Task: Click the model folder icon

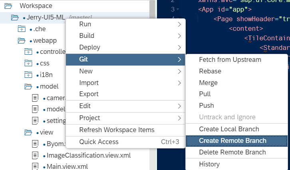Action: 28,87
